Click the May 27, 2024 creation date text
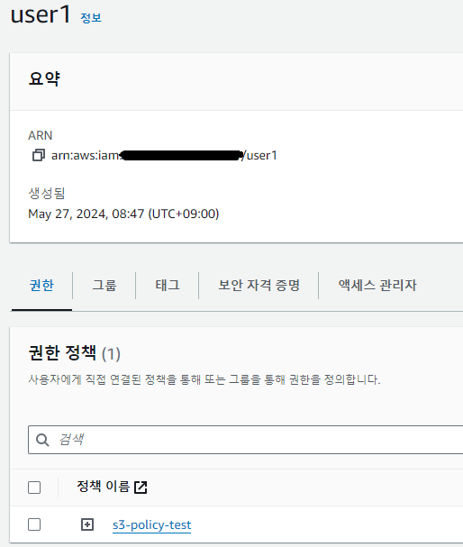 click(123, 214)
